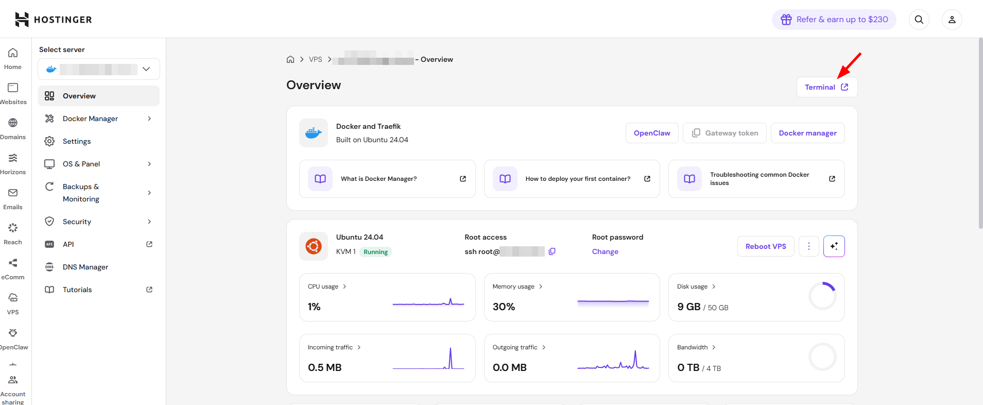Screen dimensions: 983x405
Task: Open external link on What is Docker Manager
Action: (463, 179)
